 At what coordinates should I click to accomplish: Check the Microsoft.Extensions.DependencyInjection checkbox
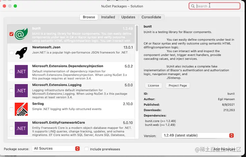coord(11,72)
